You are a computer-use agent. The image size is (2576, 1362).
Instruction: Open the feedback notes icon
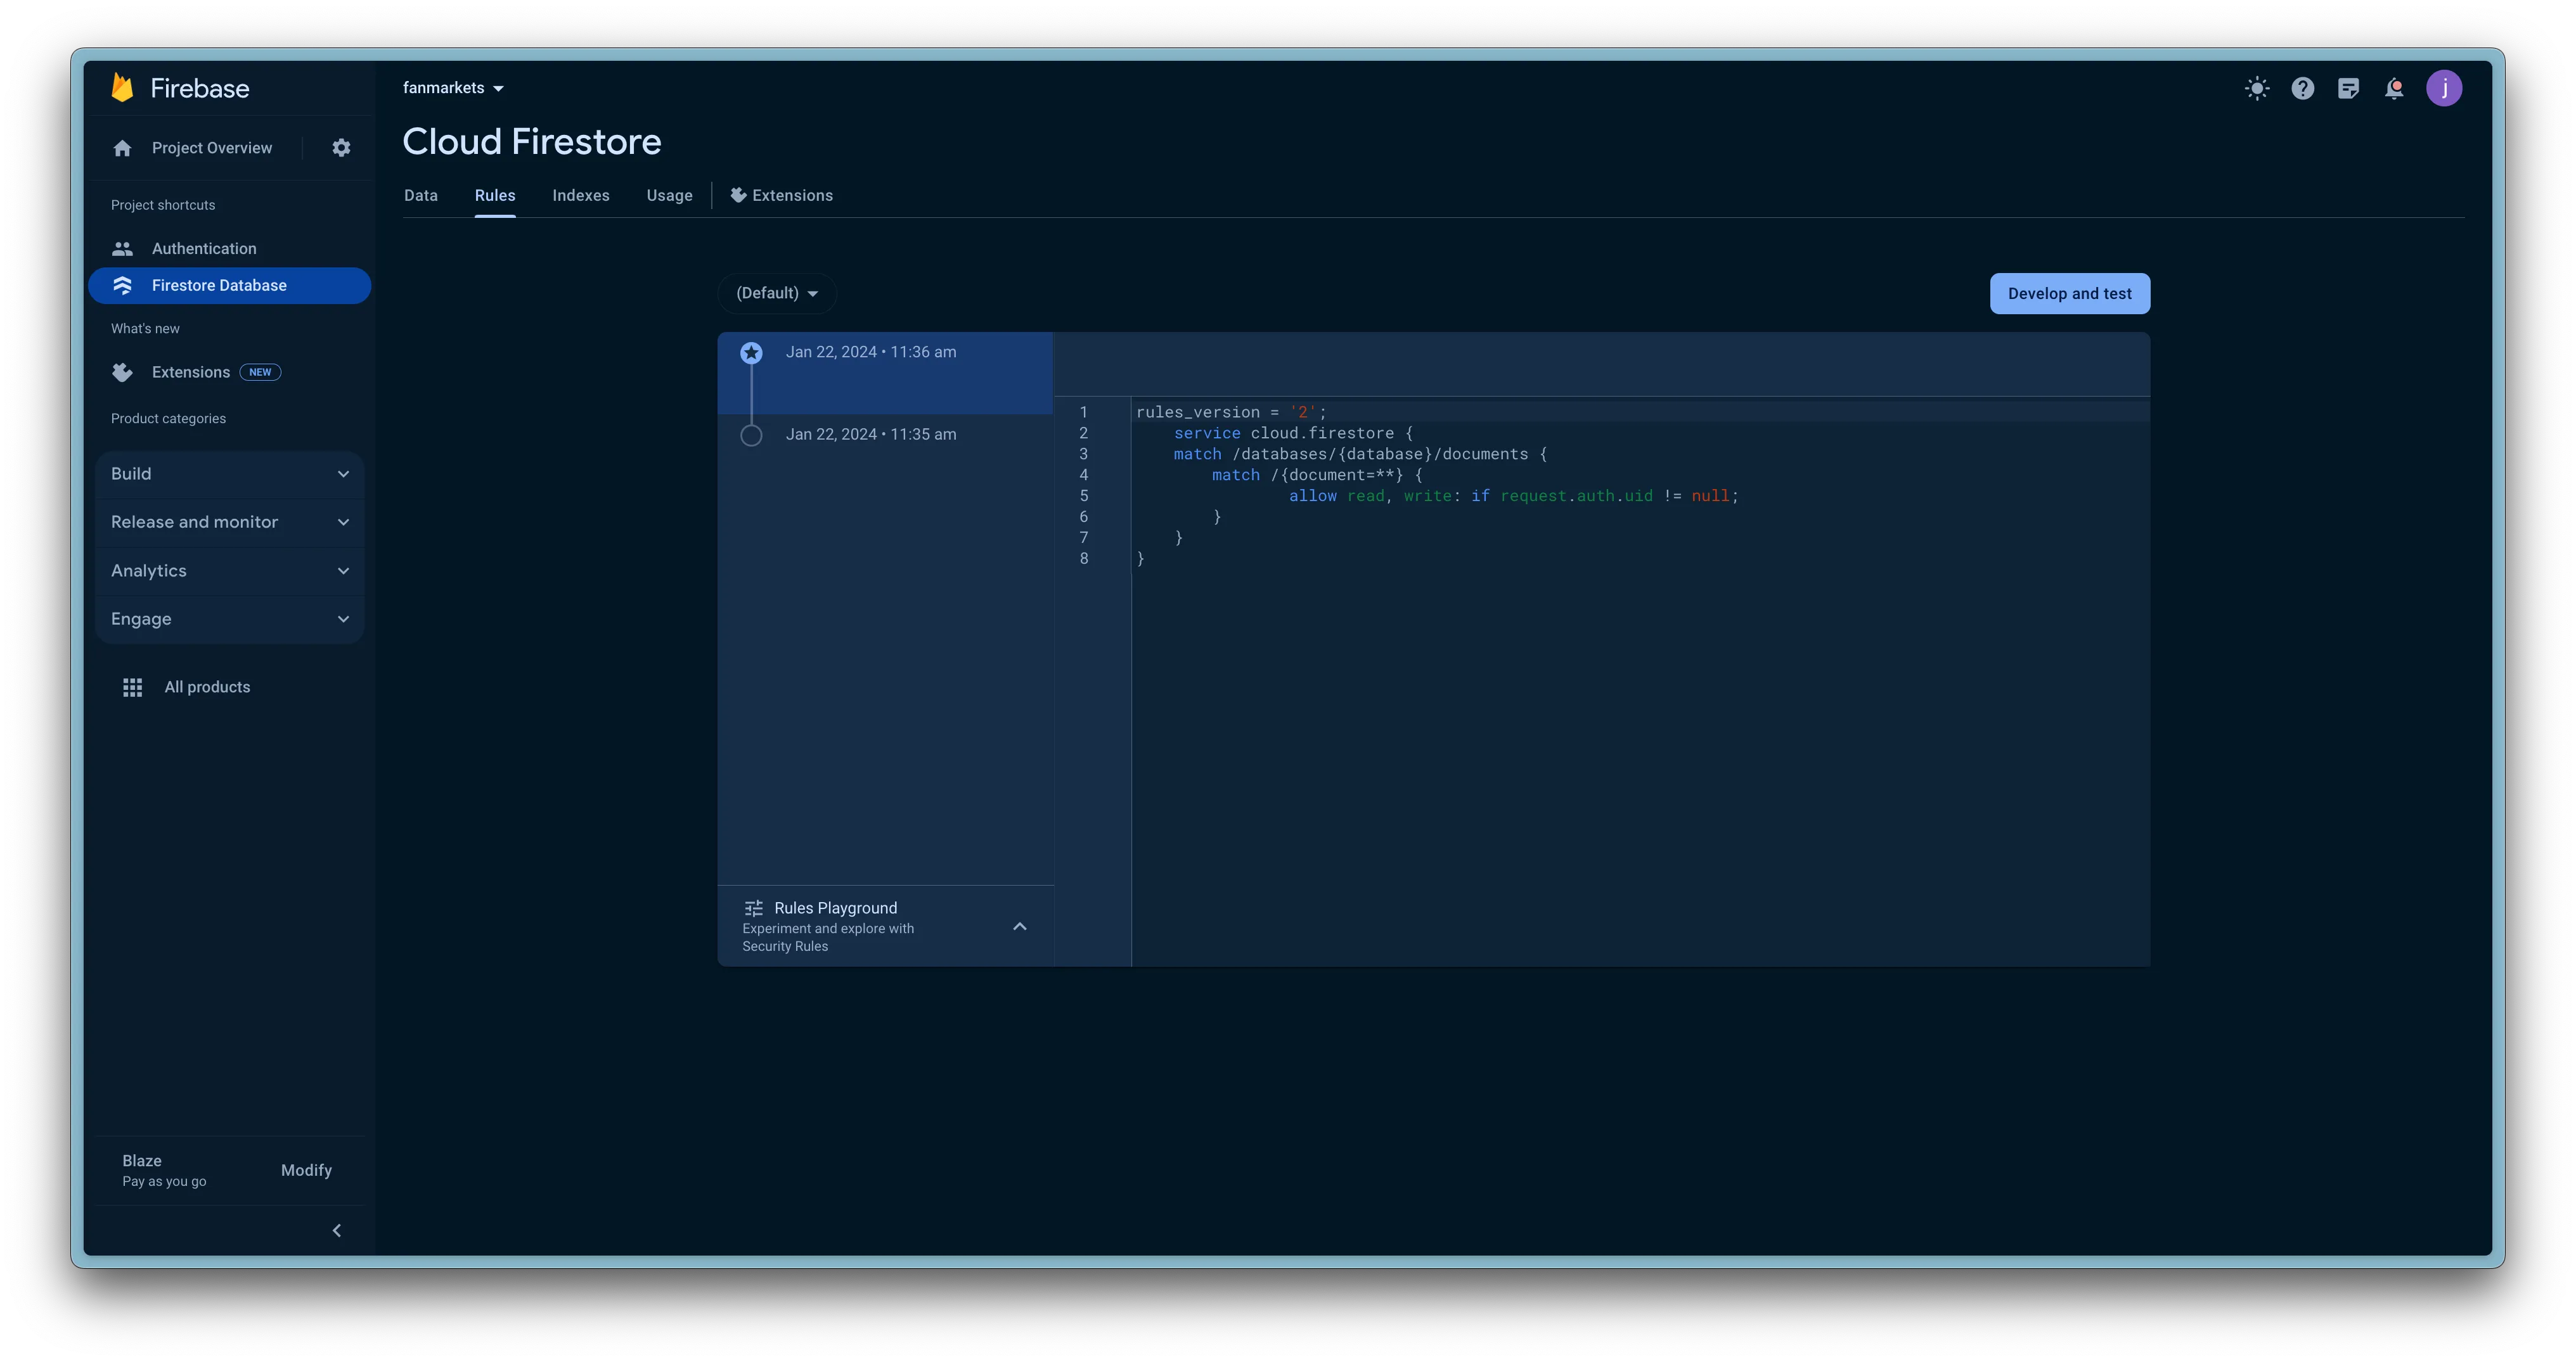click(x=2348, y=88)
